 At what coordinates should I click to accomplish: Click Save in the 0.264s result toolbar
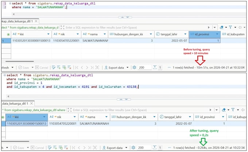[x=19, y=148]
